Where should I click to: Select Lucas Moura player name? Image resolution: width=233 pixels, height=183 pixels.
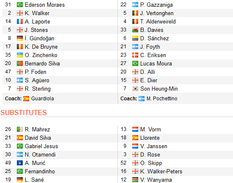(156, 64)
